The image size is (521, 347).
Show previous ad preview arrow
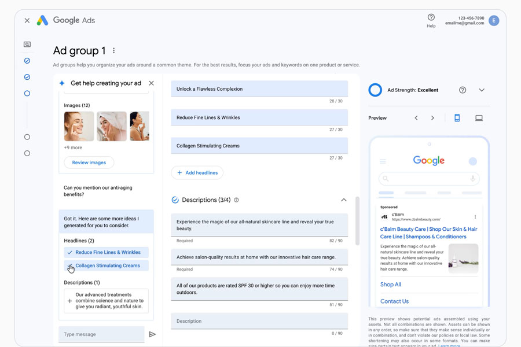pyautogui.click(x=416, y=118)
